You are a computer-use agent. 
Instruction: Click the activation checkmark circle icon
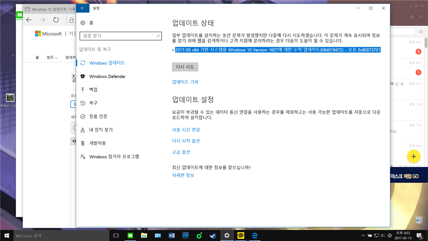point(83,116)
